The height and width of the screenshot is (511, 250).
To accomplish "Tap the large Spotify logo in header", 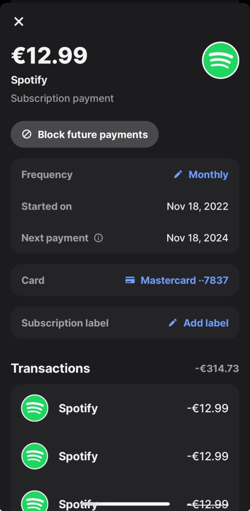I will [220, 60].
